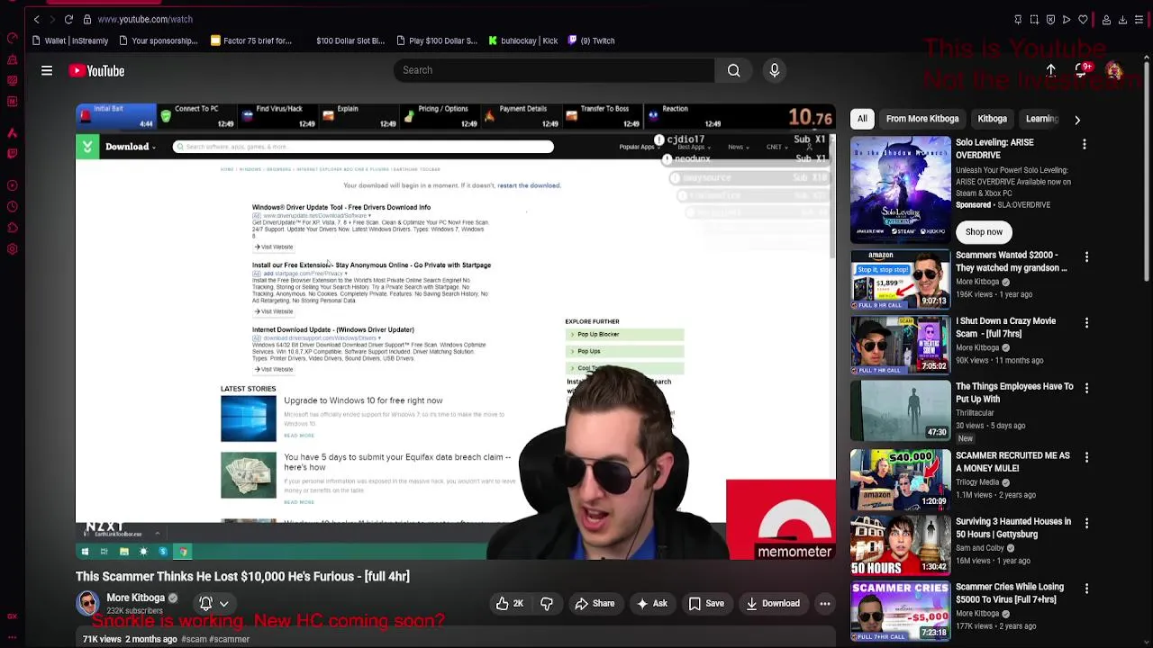Open the More Kitboga channel name link

[136, 598]
